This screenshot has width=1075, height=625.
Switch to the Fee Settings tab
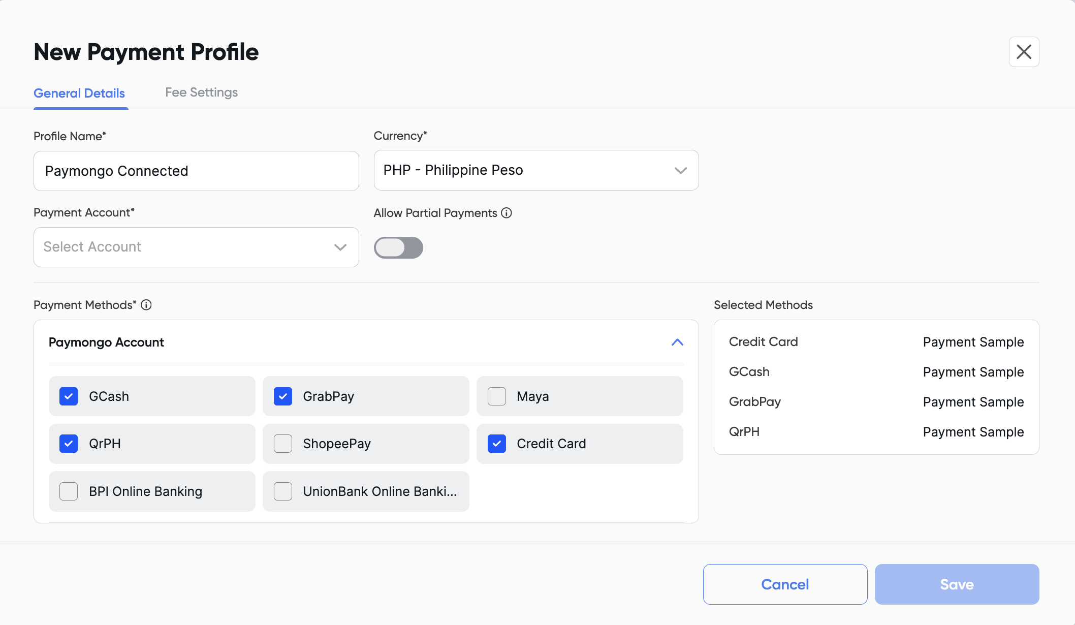tap(202, 92)
